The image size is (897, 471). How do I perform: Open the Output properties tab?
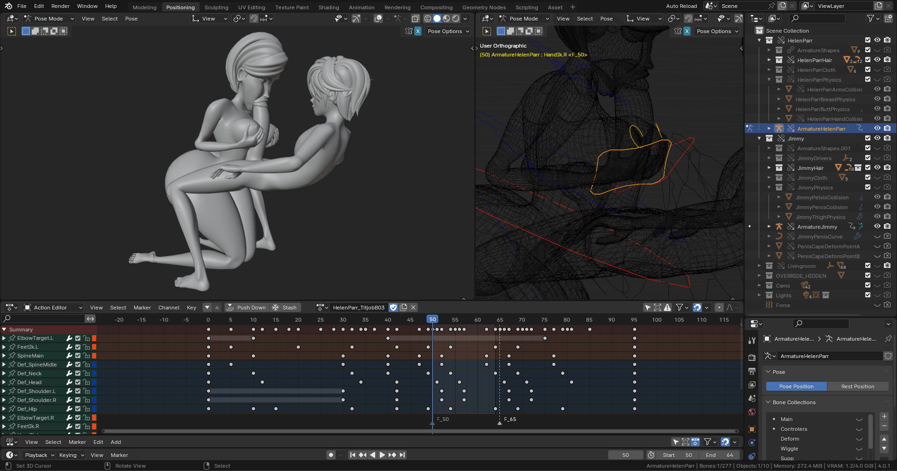tap(752, 371)
